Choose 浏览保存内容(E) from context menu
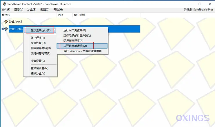 pyautogui.click(x=40, y=53)
